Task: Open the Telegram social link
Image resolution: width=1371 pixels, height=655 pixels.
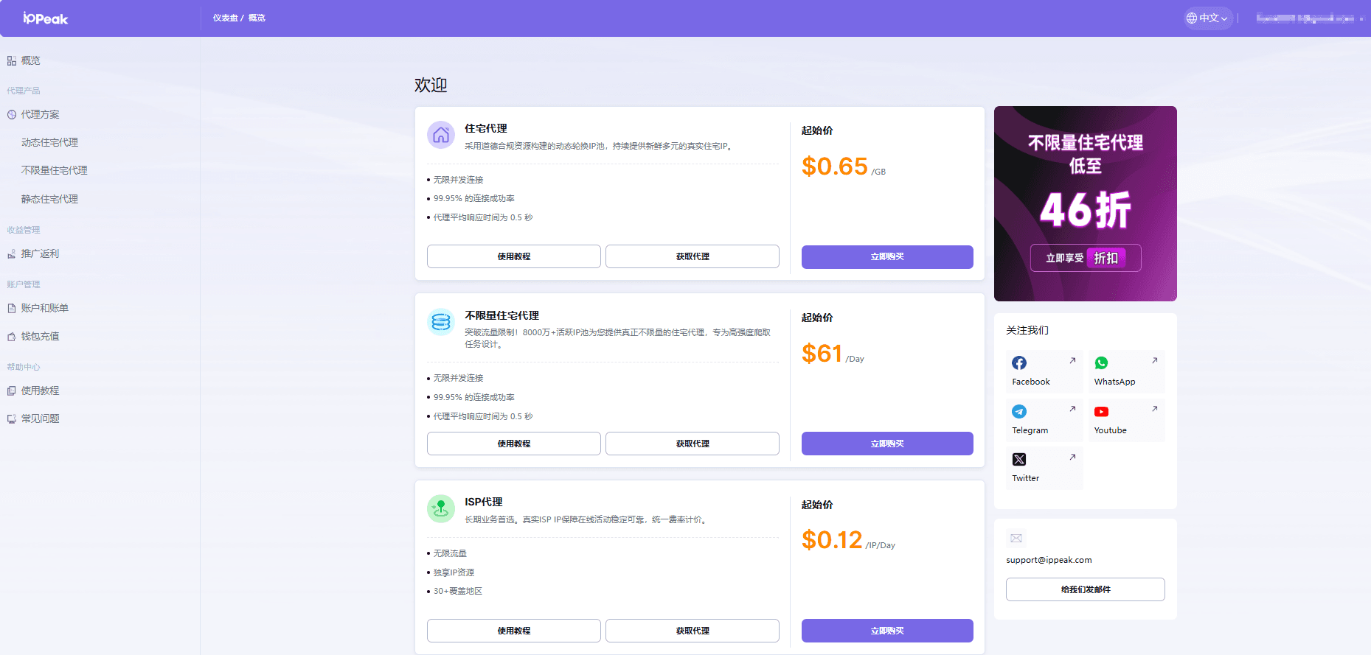Action: coord(1044,420)
